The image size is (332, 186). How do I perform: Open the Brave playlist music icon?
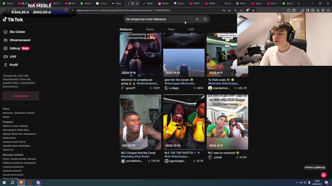coord(302,10)
